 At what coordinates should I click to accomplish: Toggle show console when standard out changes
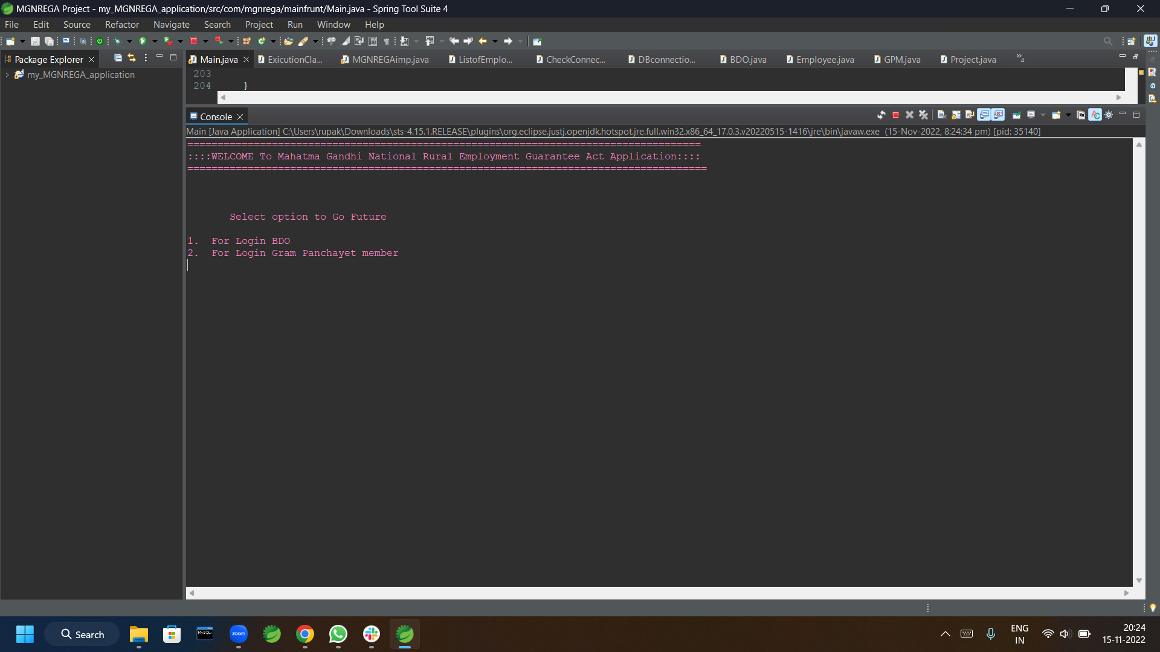point(984,115)
